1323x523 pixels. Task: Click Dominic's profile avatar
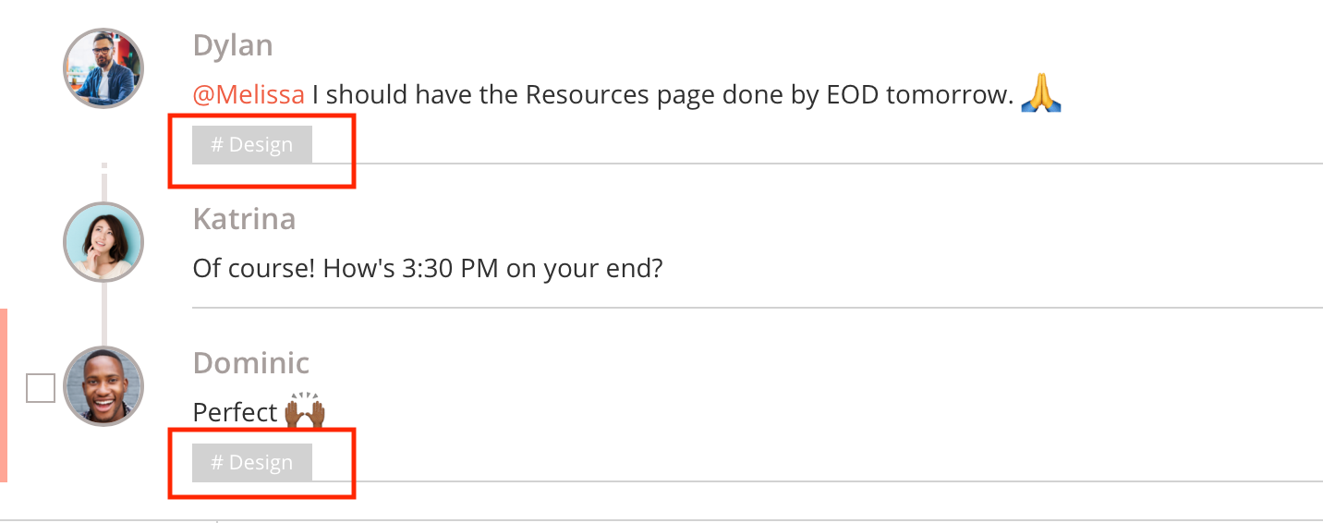tap(103, 386)
